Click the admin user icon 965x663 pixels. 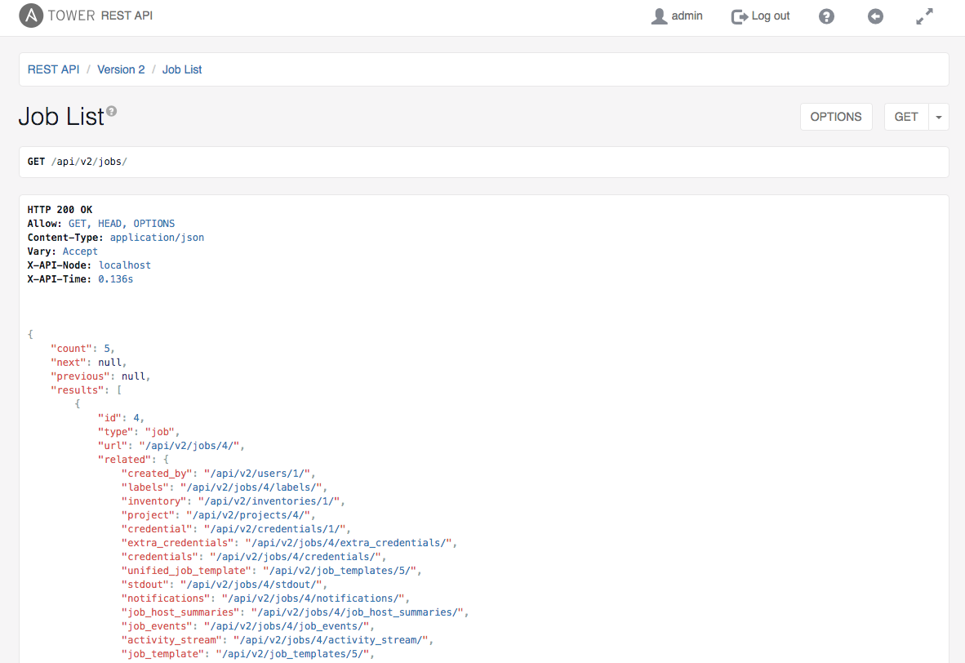(659, 16)
